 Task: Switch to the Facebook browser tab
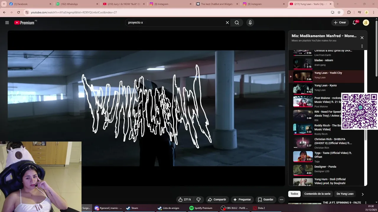click(30, 4)
